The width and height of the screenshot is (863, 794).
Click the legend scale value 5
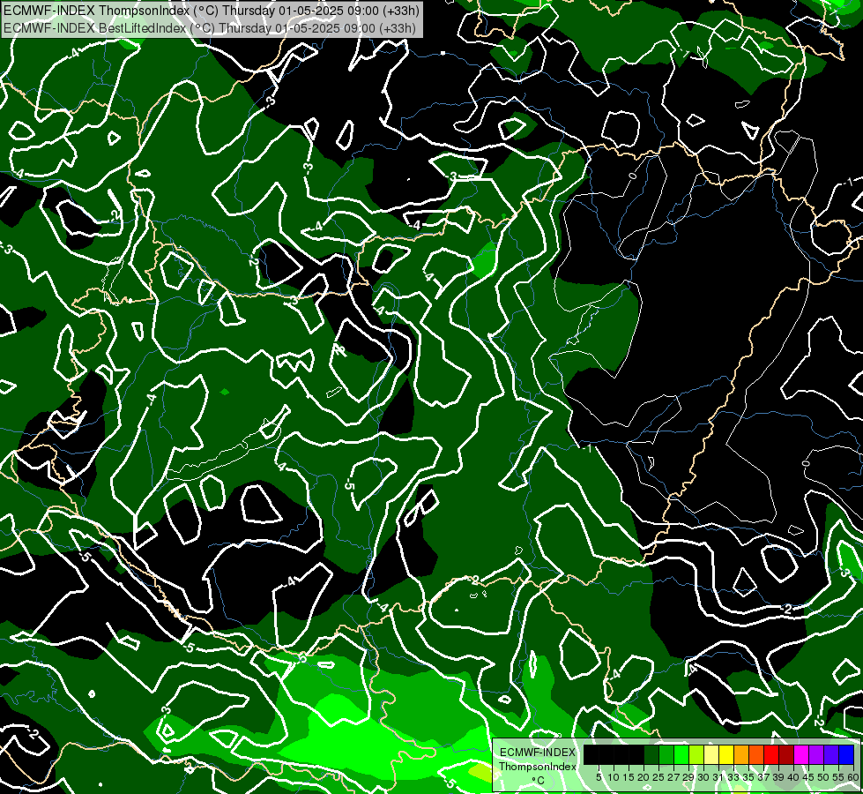(x=599, y=777)
